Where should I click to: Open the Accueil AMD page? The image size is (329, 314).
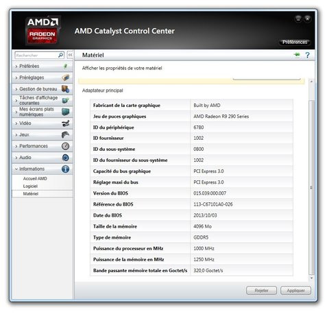tap(35, 178)
